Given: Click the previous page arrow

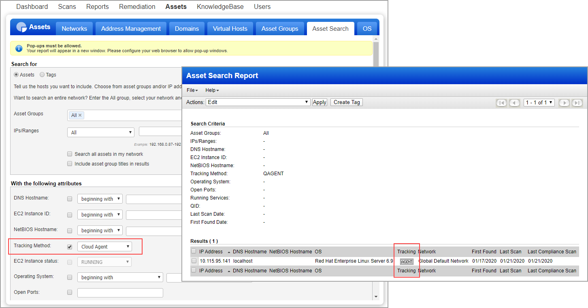Looking at the screenshot, I should 514,103.
